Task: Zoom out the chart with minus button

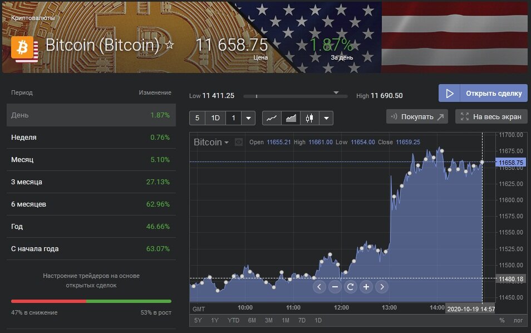Action: click(x=335, y=287)
